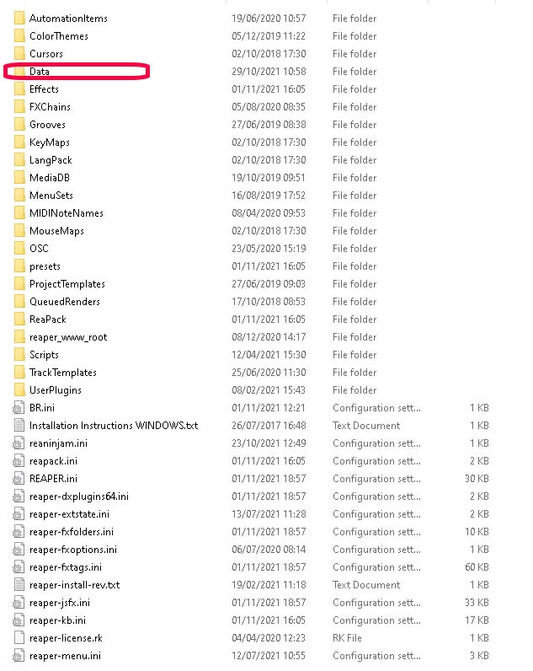Image resolution: width=533 pixels, height=671 pixels.
Task: Click the 10 KB size value
Action: coord(477,532)
